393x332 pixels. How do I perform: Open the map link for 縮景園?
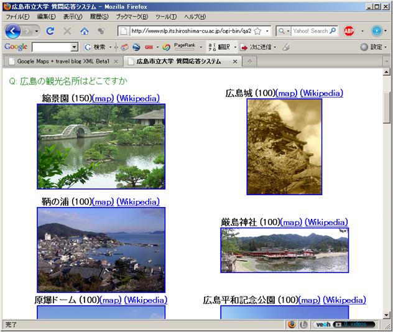103,98
